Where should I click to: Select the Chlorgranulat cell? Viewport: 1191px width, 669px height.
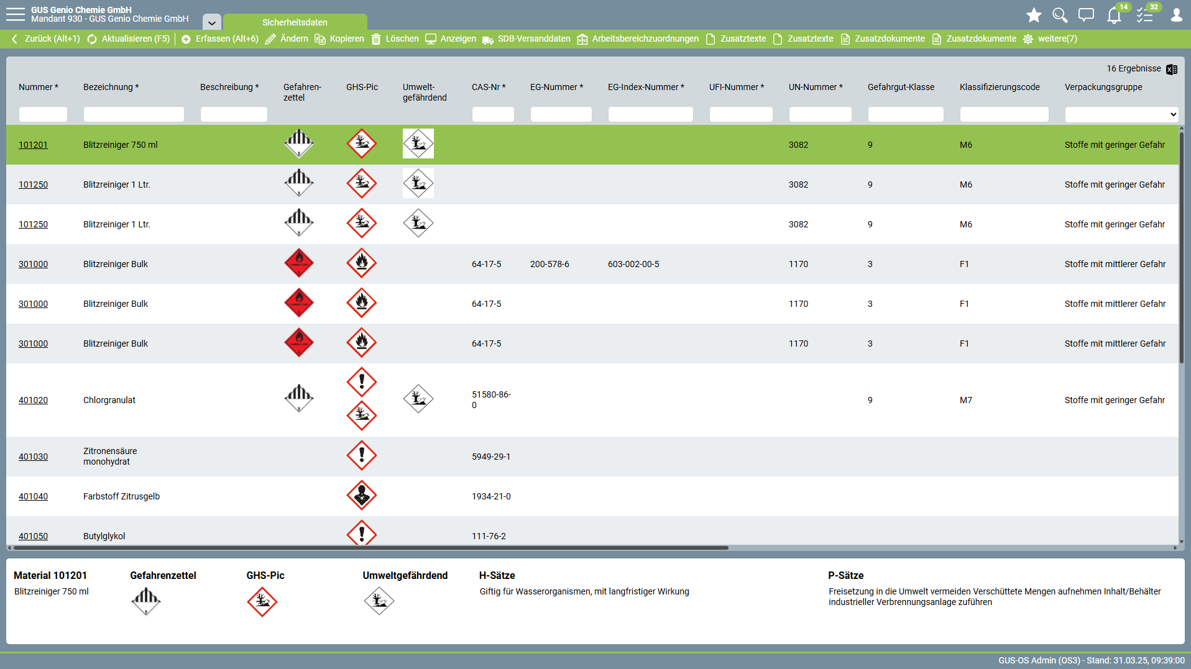[109, 400]
